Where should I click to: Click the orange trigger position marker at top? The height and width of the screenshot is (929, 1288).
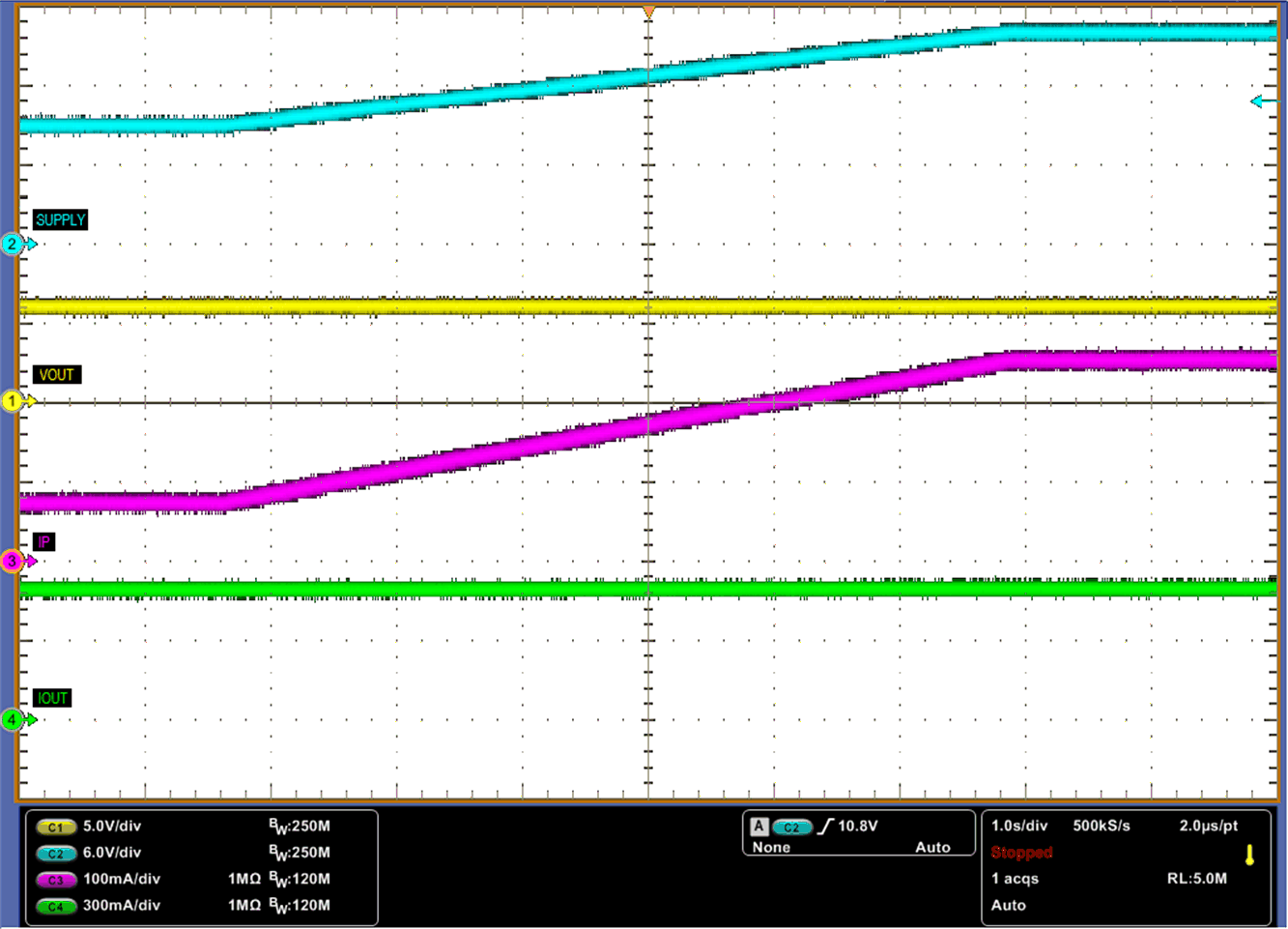[x=648, y=12]
